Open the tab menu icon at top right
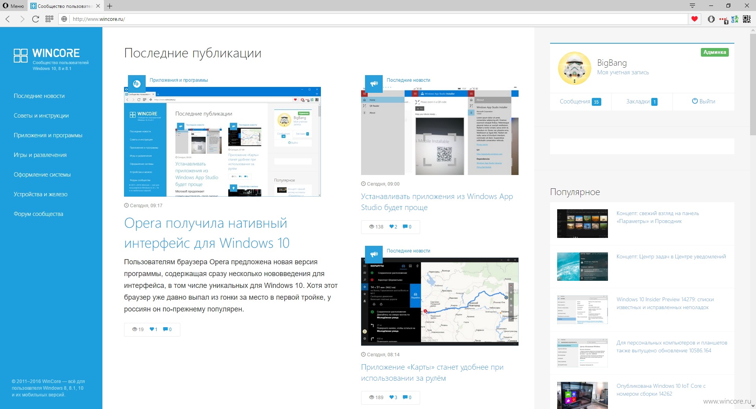Screen dimensions: 756x409 692,6
